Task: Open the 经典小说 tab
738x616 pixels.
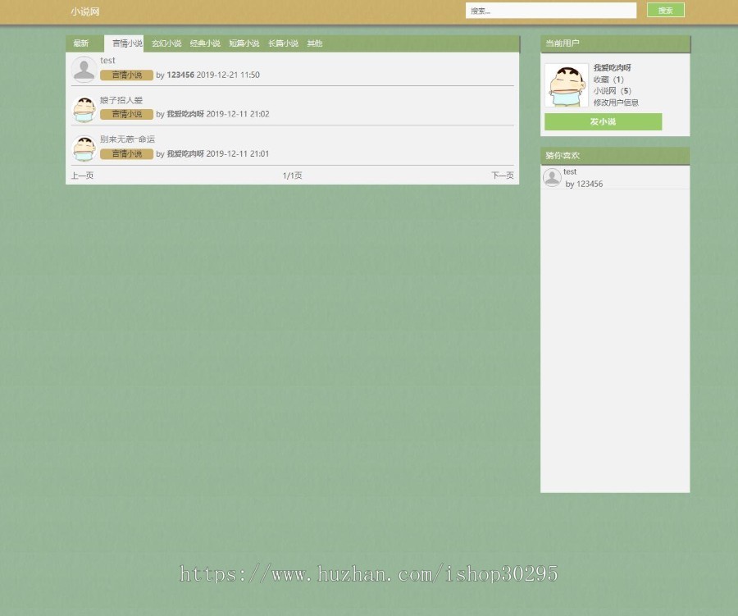Action: click(205, 43)
